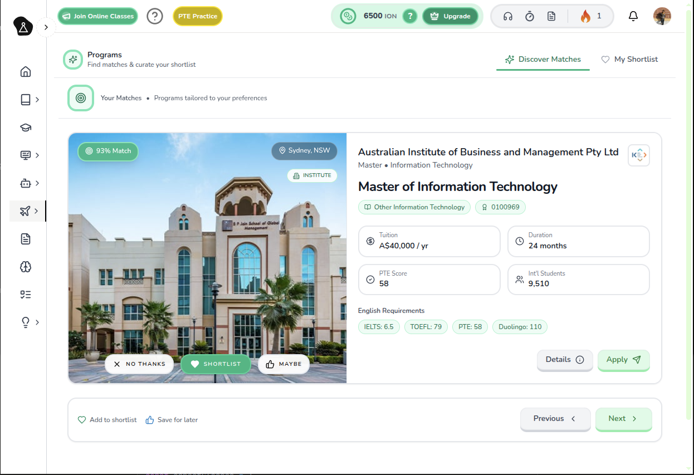The width and height of the screenshot is (694, 475).
Task: Open the graduation cap sidebar icon
Action: coord(25,128)
